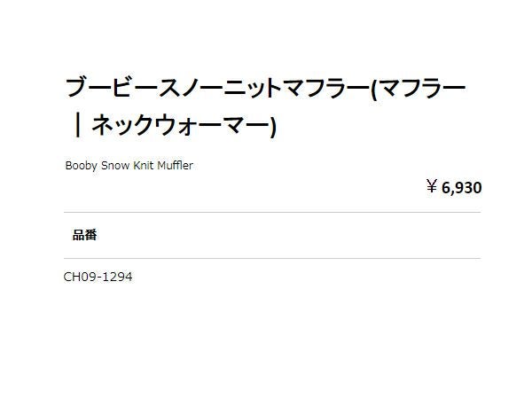532x399 pixels.
Task: Click the ¥6,930 price
Action: (453, 187)
